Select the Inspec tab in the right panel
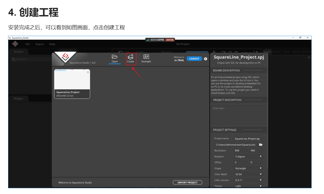The height and width of the screenshot is (194, 324). coord(267,52)
